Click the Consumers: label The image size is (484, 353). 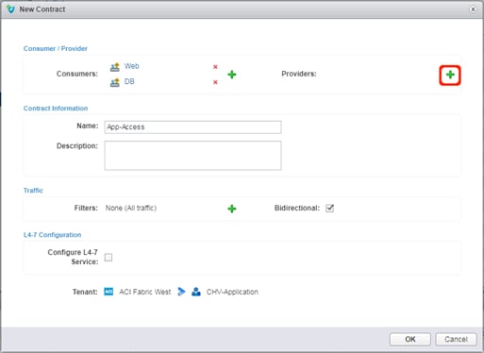(x=77, y=74)
